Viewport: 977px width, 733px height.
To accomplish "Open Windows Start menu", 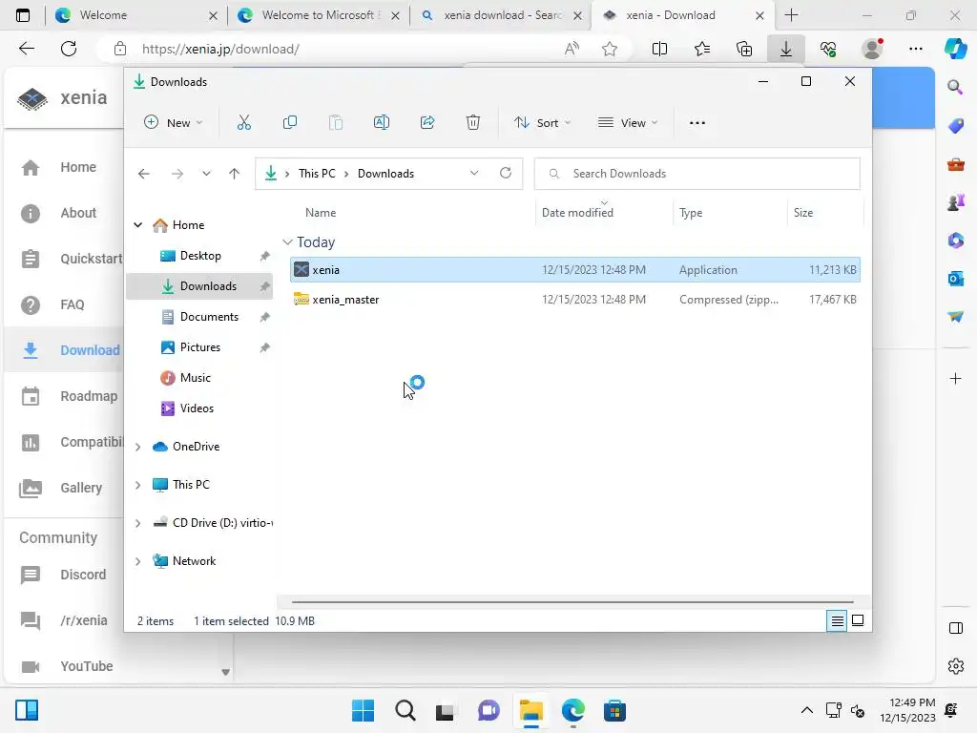I will click(363, 710).
